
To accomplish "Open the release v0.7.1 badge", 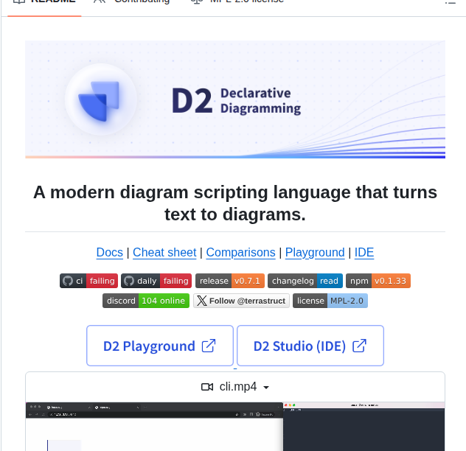I will click(x=229, y=281).
